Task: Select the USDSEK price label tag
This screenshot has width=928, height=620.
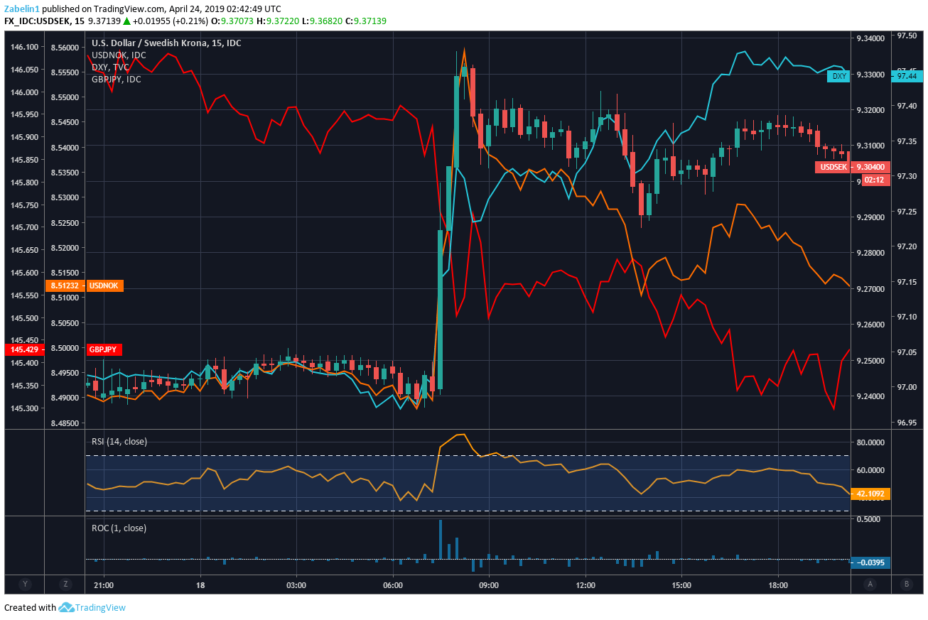Action: 833,167
